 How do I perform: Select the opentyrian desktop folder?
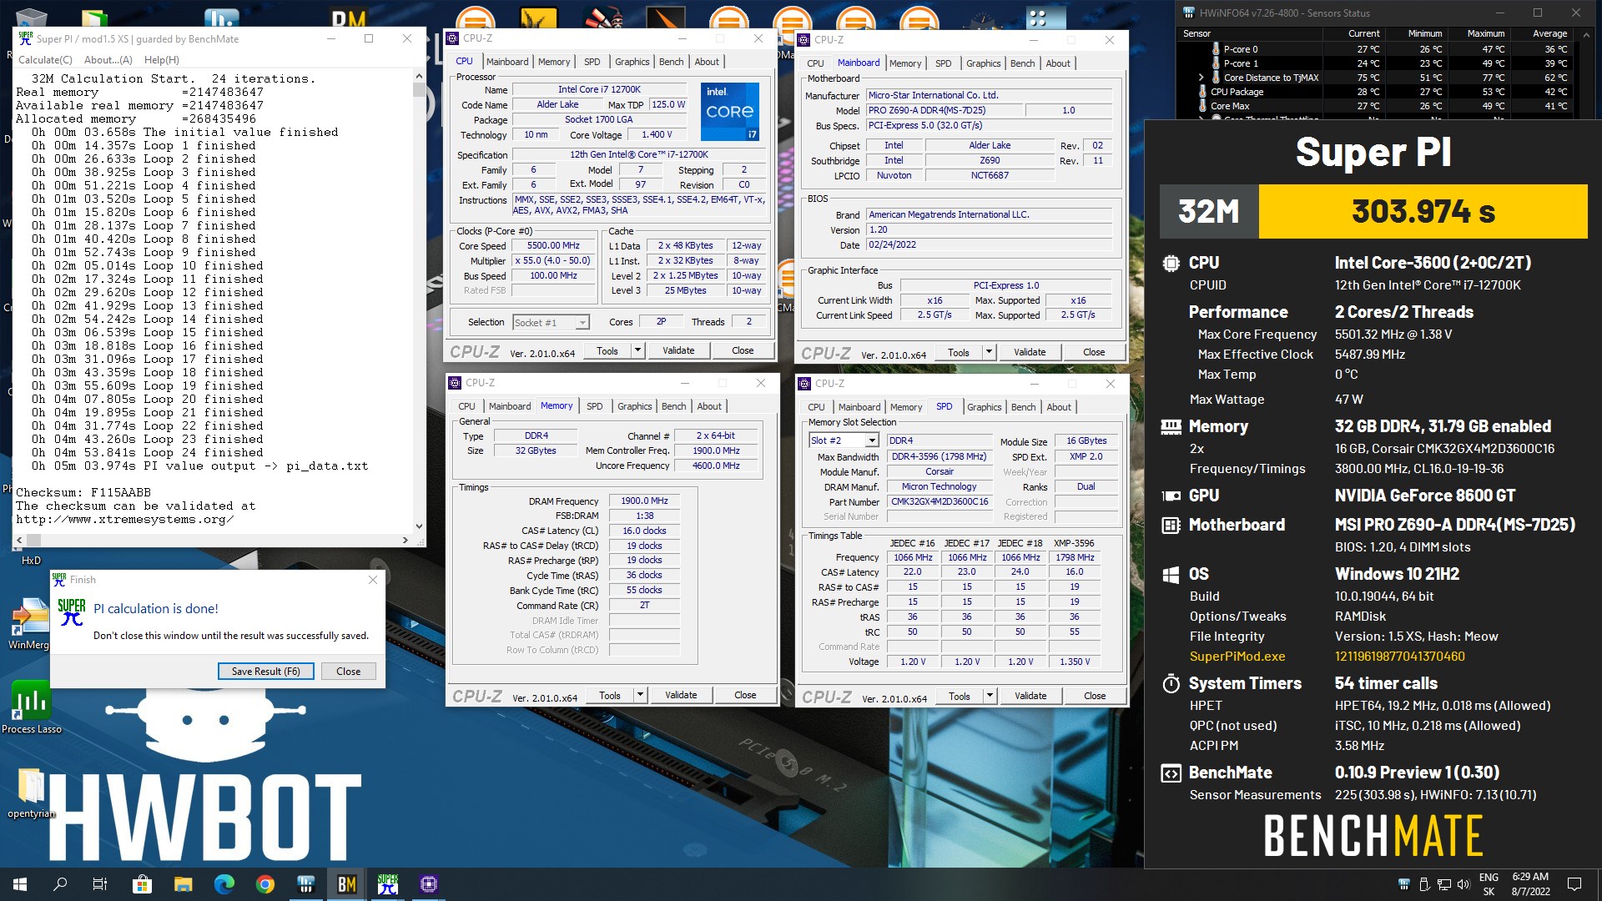point(31,793)
